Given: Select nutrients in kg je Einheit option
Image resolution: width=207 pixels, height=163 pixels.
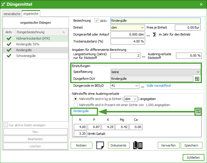Looking at the screenshot, I should pyautogui.click(x=76, y=99).
